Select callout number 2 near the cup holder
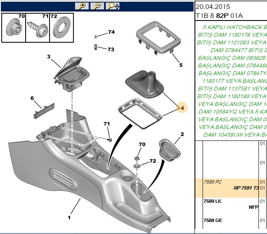Image resolution: width=267 pixels, height=234 pixels. pyautogui.click(x=182, y=135)
